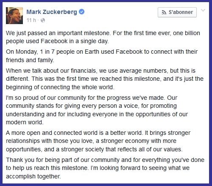Open Mark Zuckerberg's profile picture
Screen dimensions: 212x186
[x=14, y=16]
